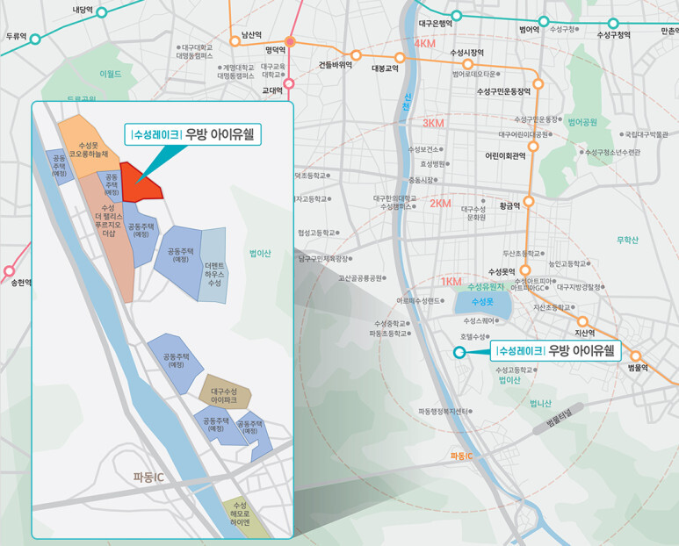This screenshot has width=679, height=546.
Task: Select the 4KM radius label
Action: (425, 44)
